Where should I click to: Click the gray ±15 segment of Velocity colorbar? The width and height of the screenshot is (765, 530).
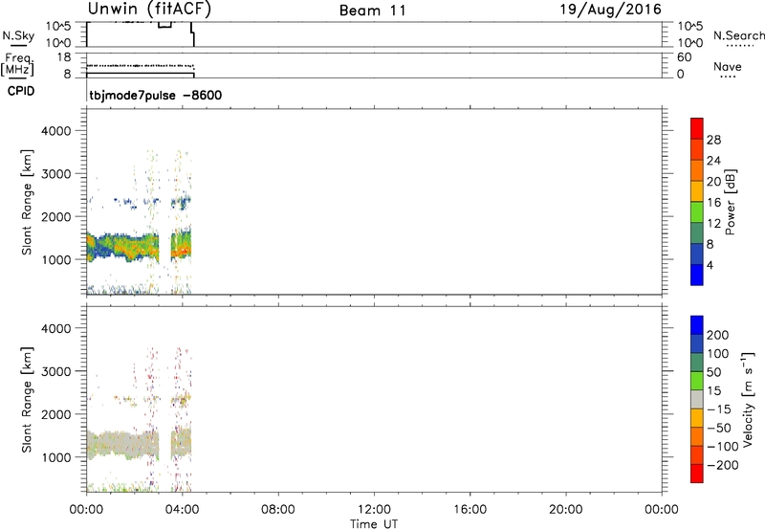(x=697, y=400)
